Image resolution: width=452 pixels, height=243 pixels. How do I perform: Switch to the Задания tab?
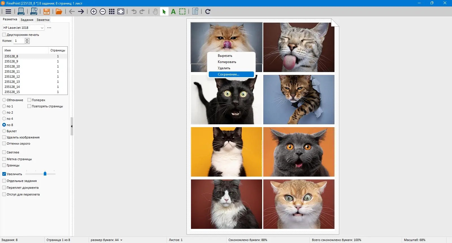click(27, 20)
